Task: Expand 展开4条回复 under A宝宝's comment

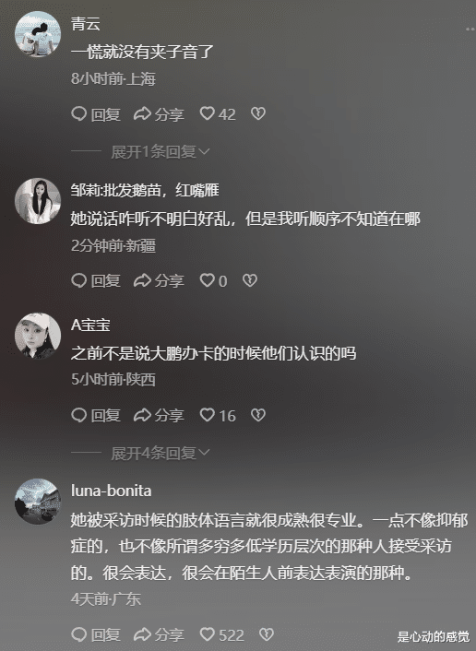Action: coord(161,454)
